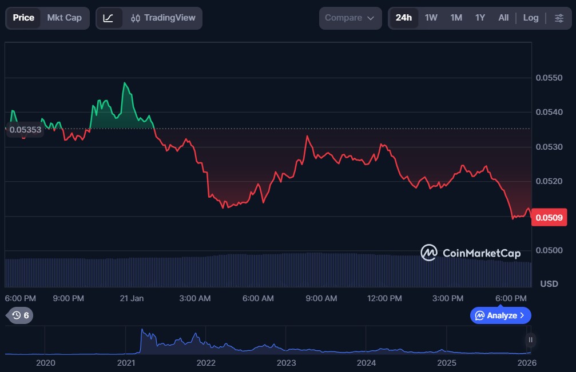Switch chart to Mkt Cap view

tap(64, 18)
